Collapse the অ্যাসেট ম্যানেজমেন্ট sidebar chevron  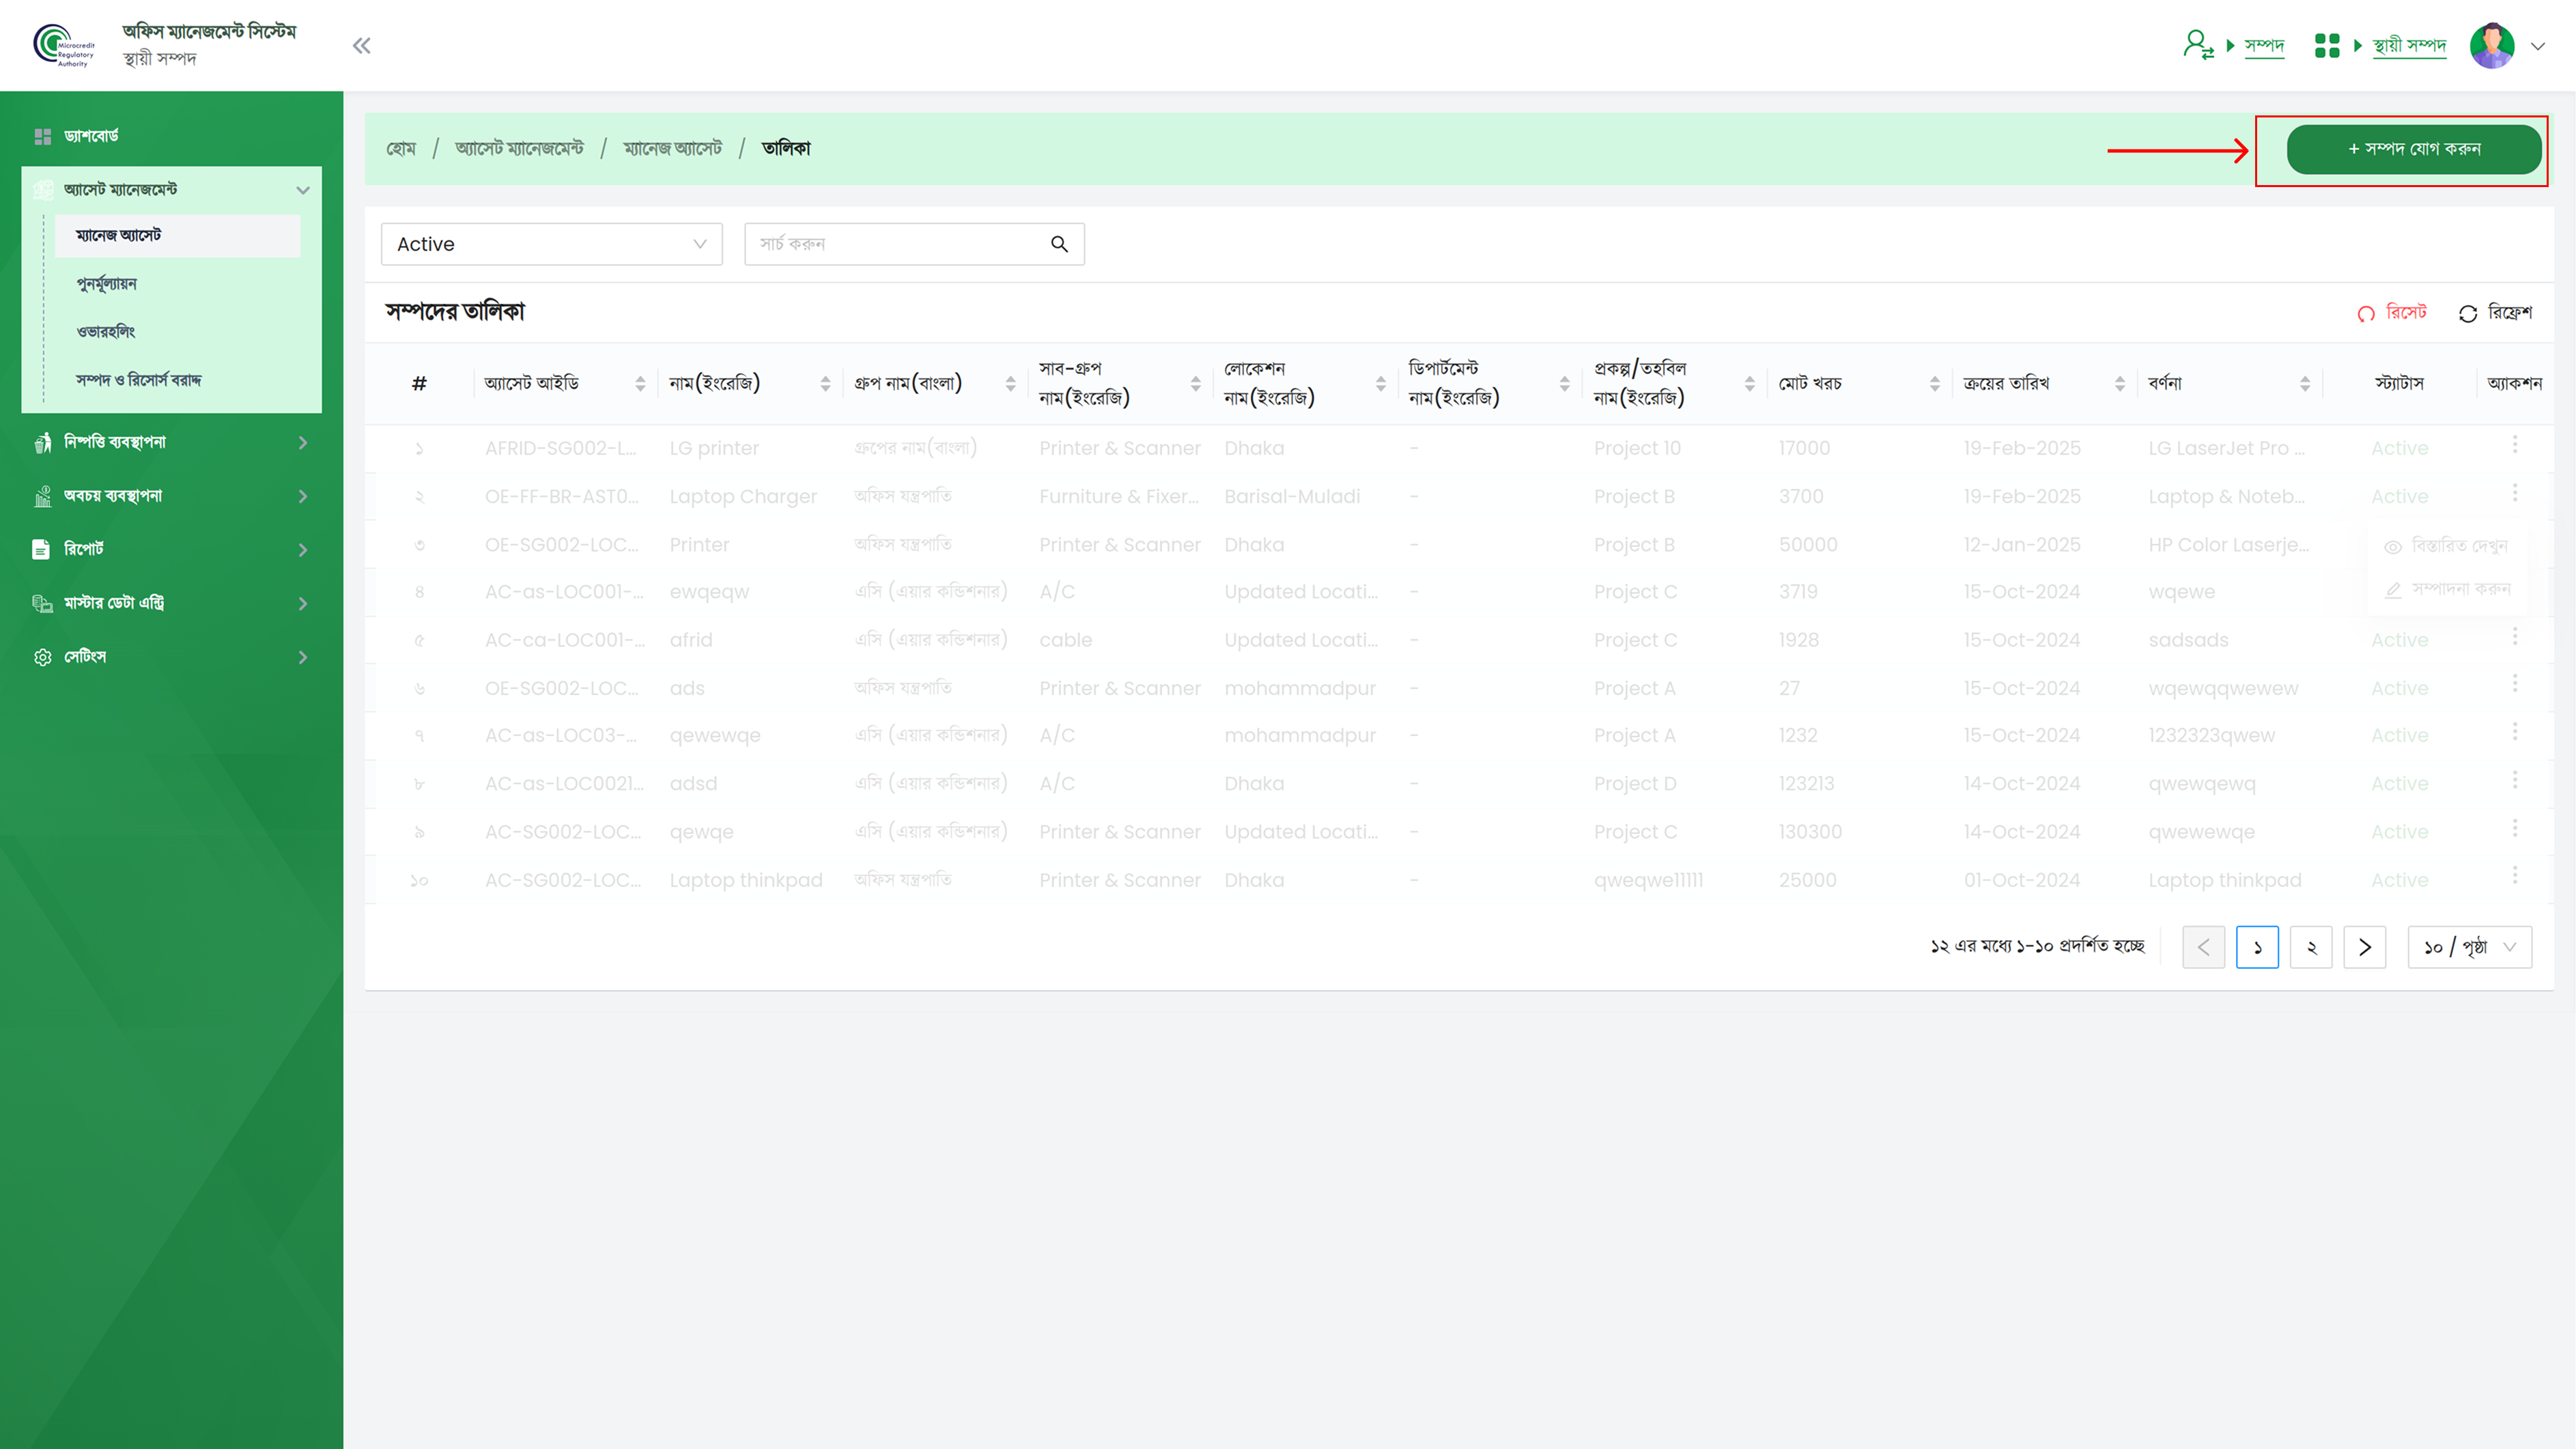point(302,190)
